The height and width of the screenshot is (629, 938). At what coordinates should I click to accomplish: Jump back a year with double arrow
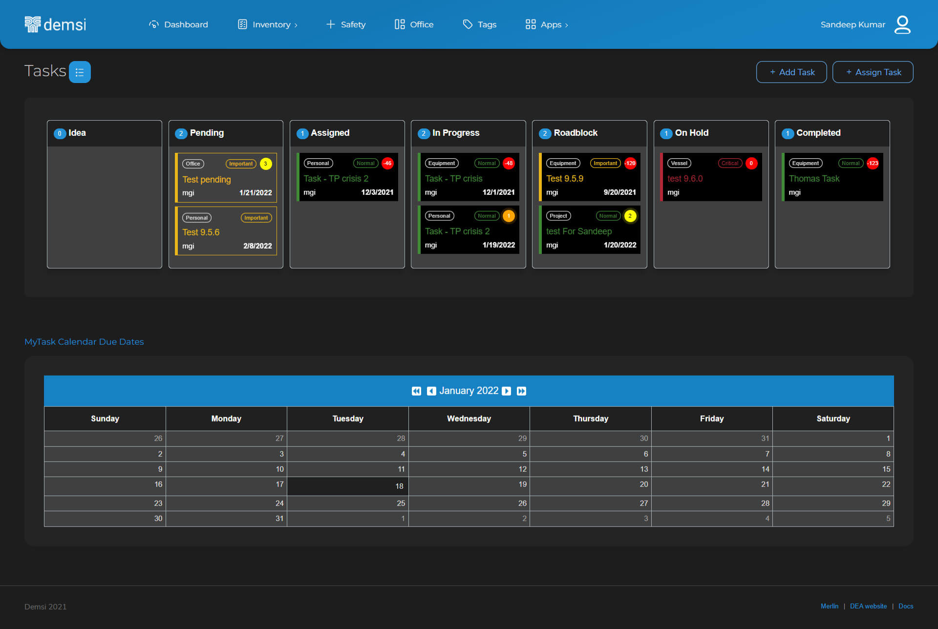416,391
